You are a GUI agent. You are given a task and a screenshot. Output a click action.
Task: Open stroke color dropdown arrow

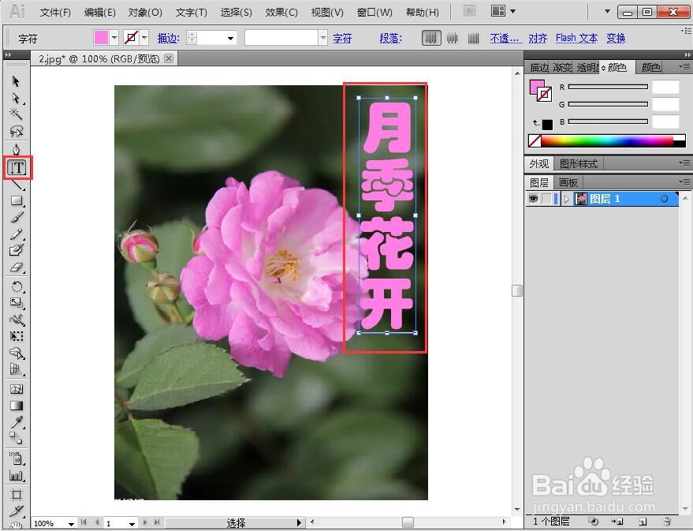tap(144, 38)
